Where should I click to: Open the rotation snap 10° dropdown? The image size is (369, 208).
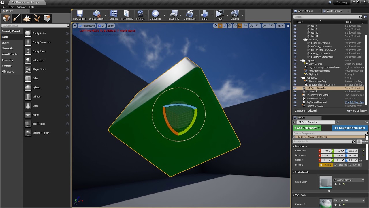[x=257, y=26]
